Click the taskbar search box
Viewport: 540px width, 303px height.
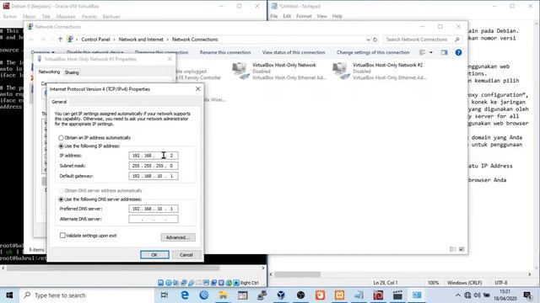(x=86, y=295)
